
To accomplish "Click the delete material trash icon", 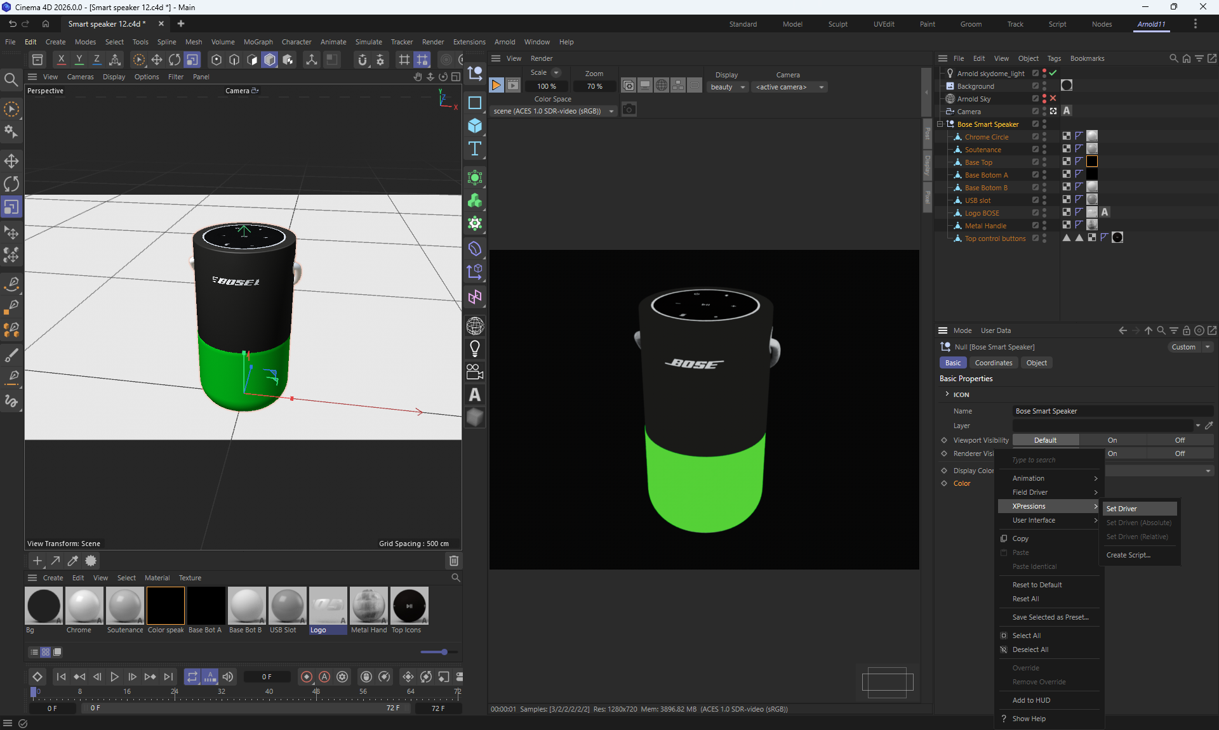I will click(x=453, y=561).
